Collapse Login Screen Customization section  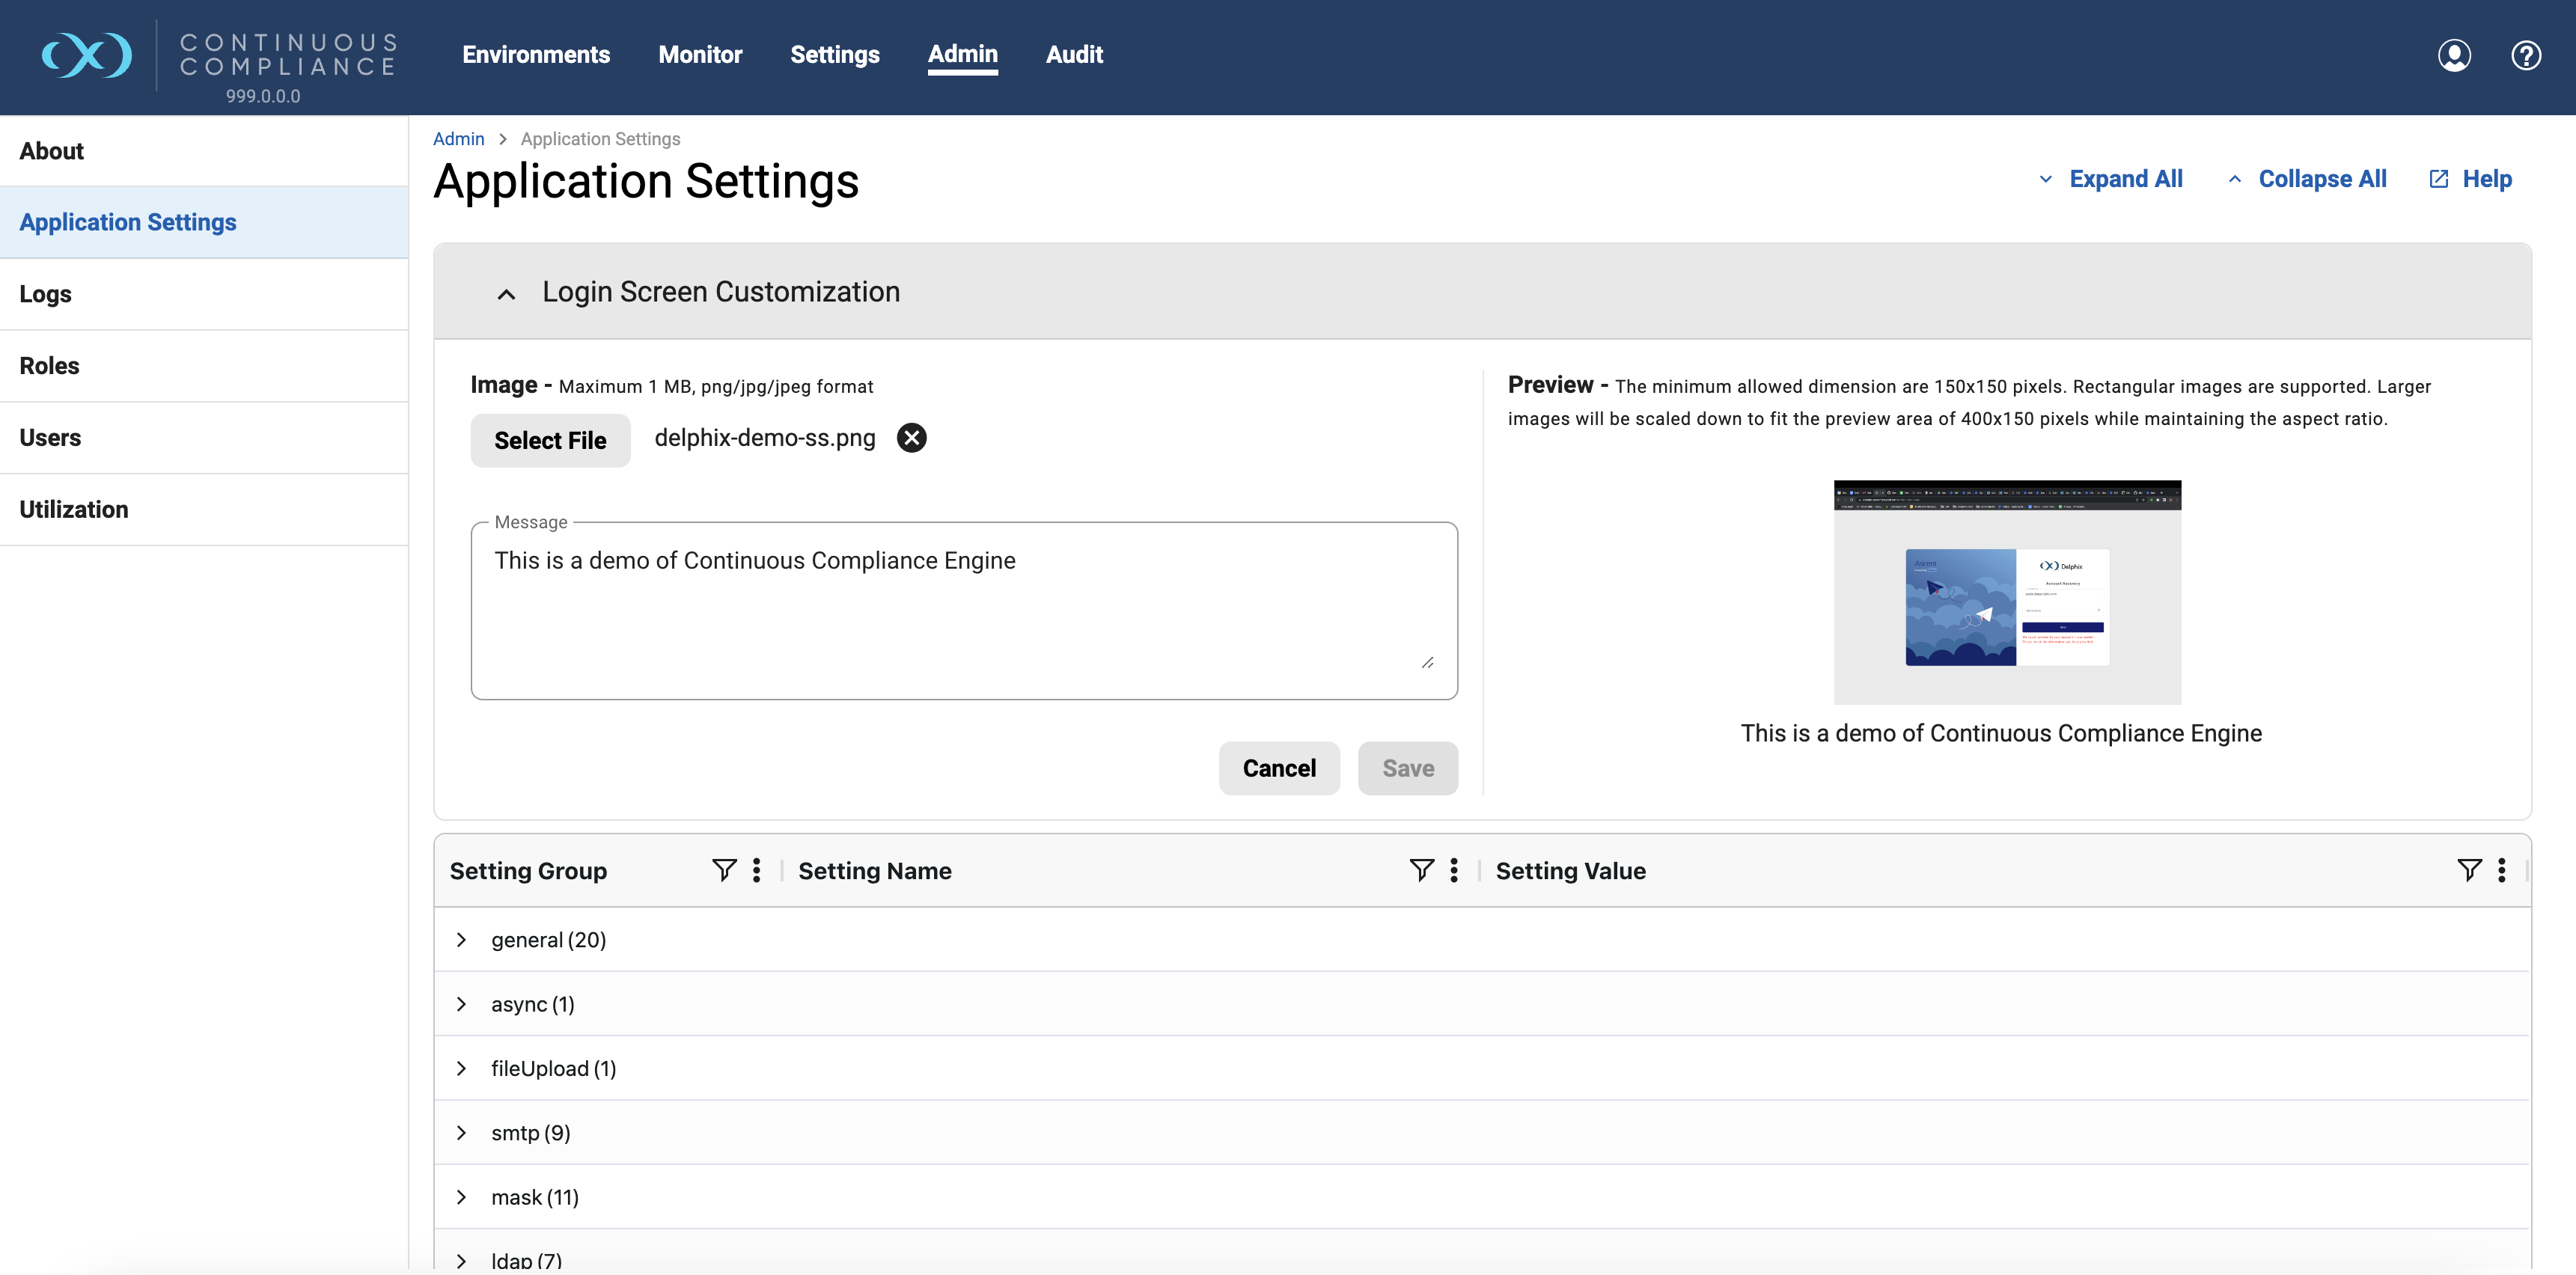click(x=506, y=293)
